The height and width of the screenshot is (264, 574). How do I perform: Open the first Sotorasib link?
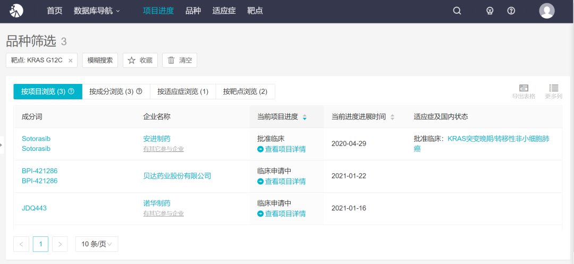(x=36, y=139)
